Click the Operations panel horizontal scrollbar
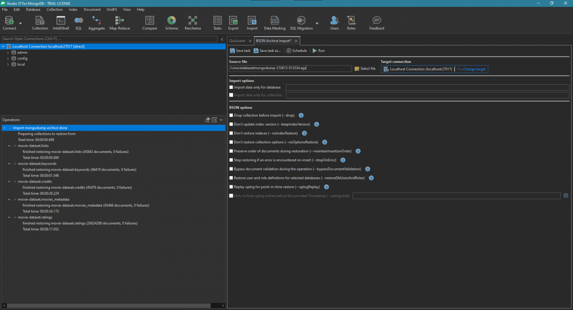 109,306
